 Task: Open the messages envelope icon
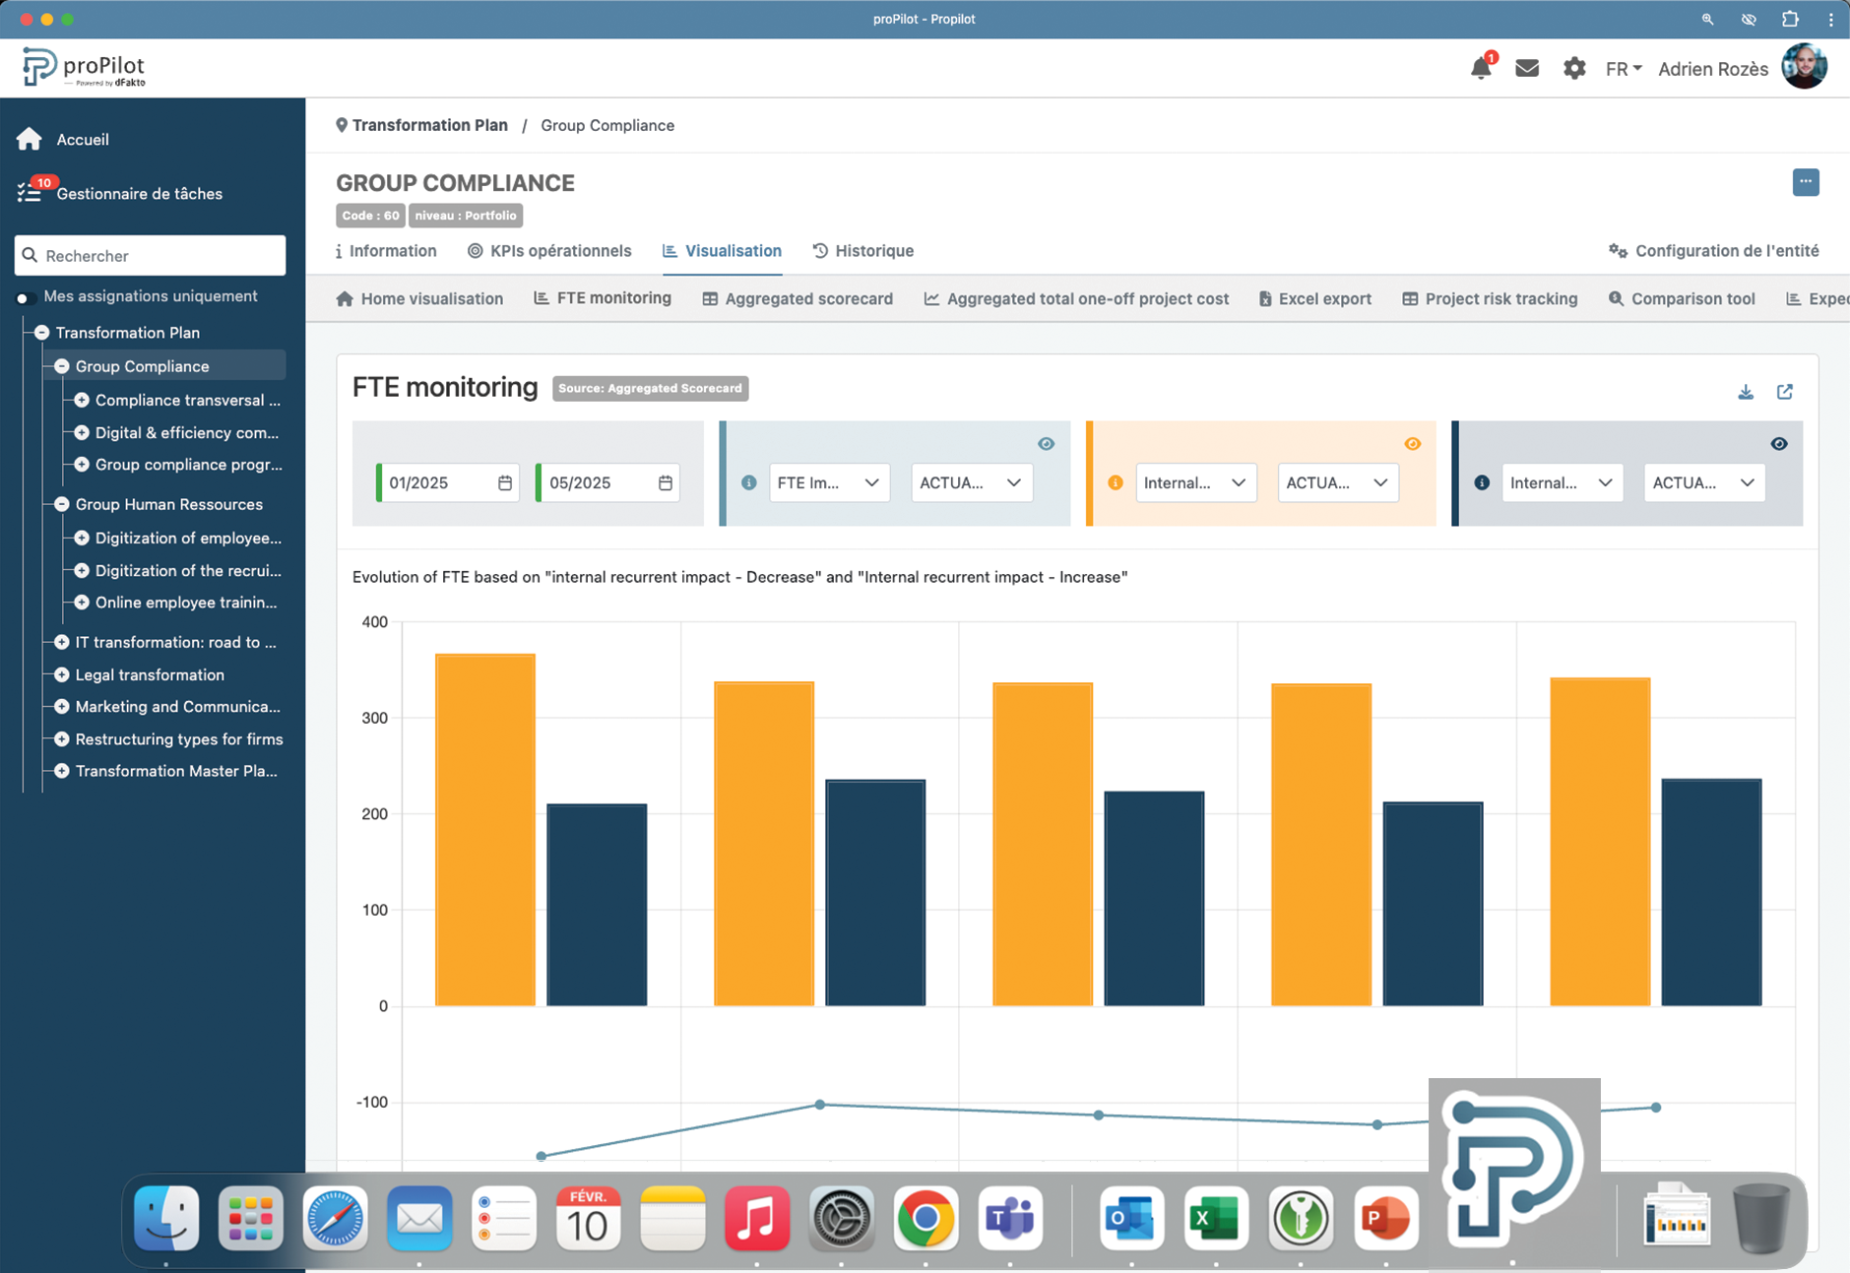[1526, 69]
